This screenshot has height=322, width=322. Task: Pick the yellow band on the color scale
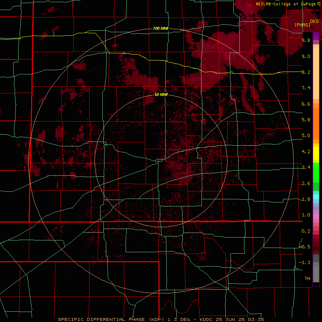point(316,153)
